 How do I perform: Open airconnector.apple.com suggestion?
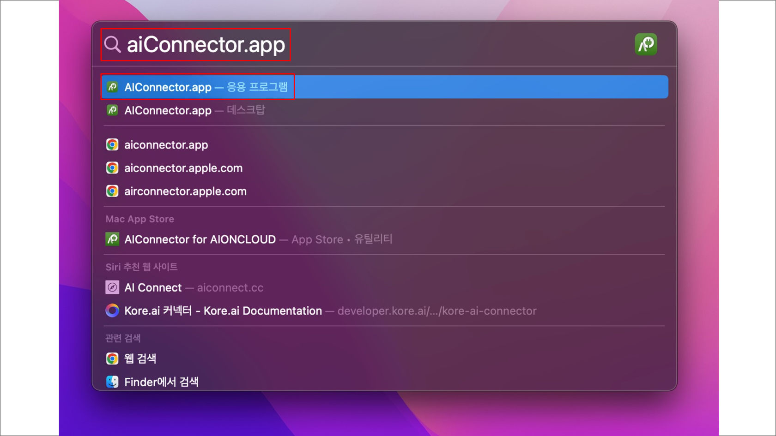click(x=185, y=191)
